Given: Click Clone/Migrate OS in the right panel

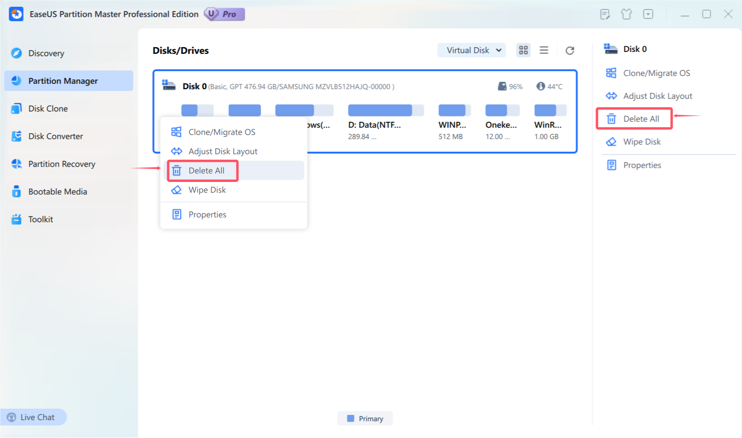Looking at the screenshot, I should pos(648,73).
